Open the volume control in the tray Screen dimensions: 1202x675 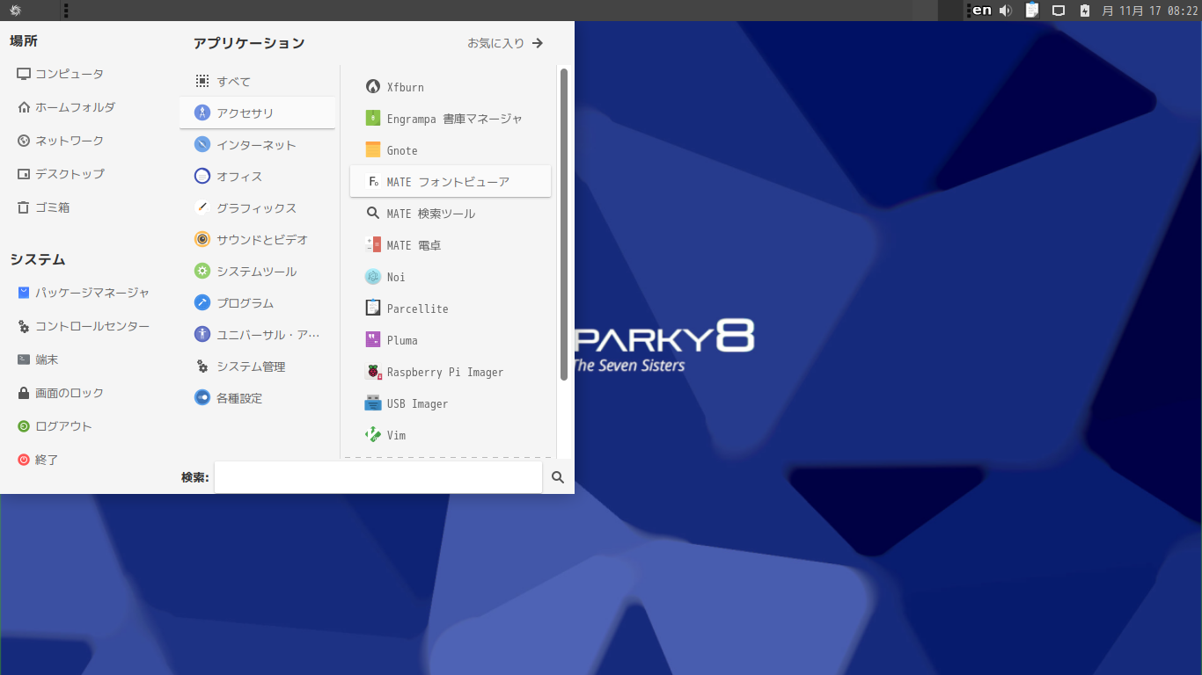click(x=1006, y=11)
